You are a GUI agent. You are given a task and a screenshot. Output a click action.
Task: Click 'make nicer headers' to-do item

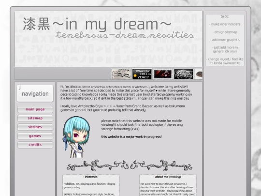pos(225,24)
